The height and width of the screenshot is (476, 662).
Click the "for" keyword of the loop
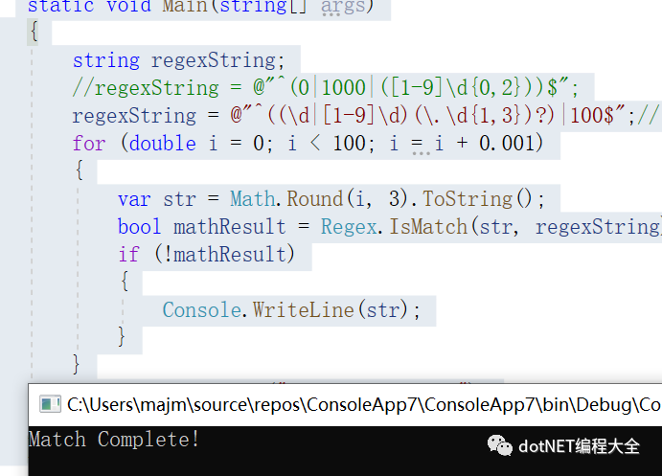point(89,144)
